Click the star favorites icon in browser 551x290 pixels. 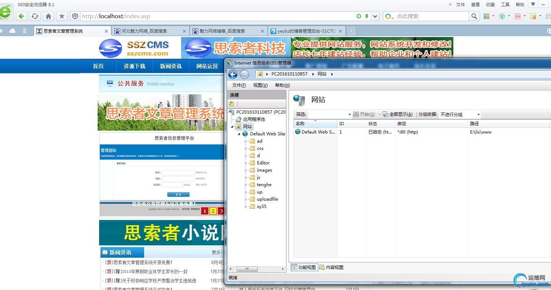point(62,16)
